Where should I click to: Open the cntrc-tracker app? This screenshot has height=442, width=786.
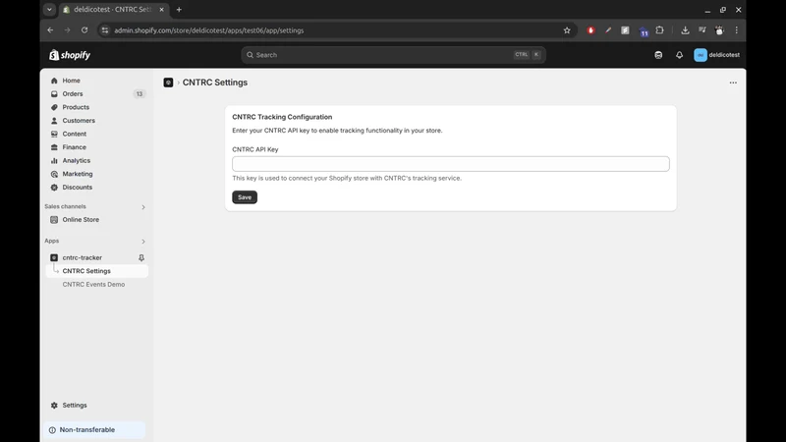(x=82, y=257)
